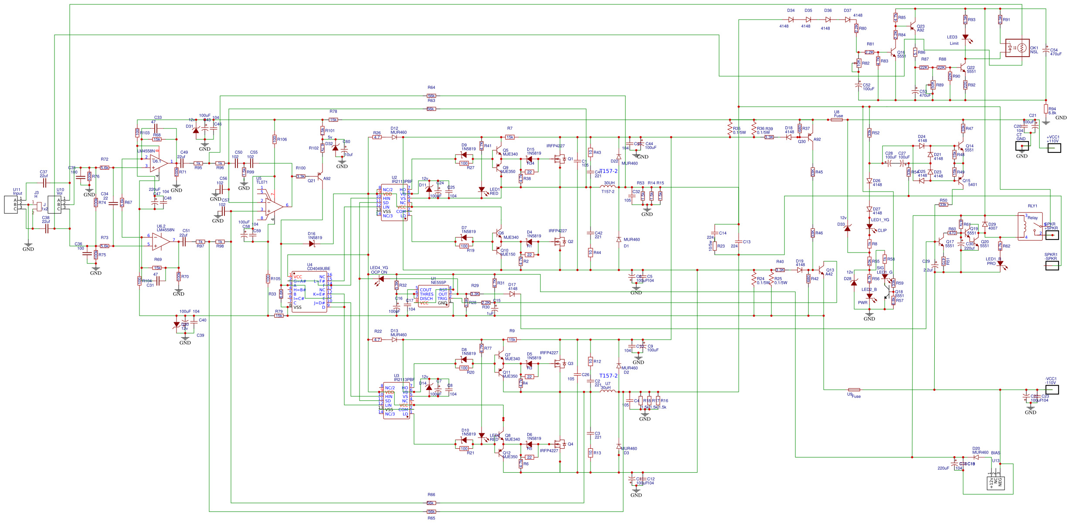
Task: Select the -VCC1 -110V terminal box
Action: pyautogui.click(x=1052, y=390)
